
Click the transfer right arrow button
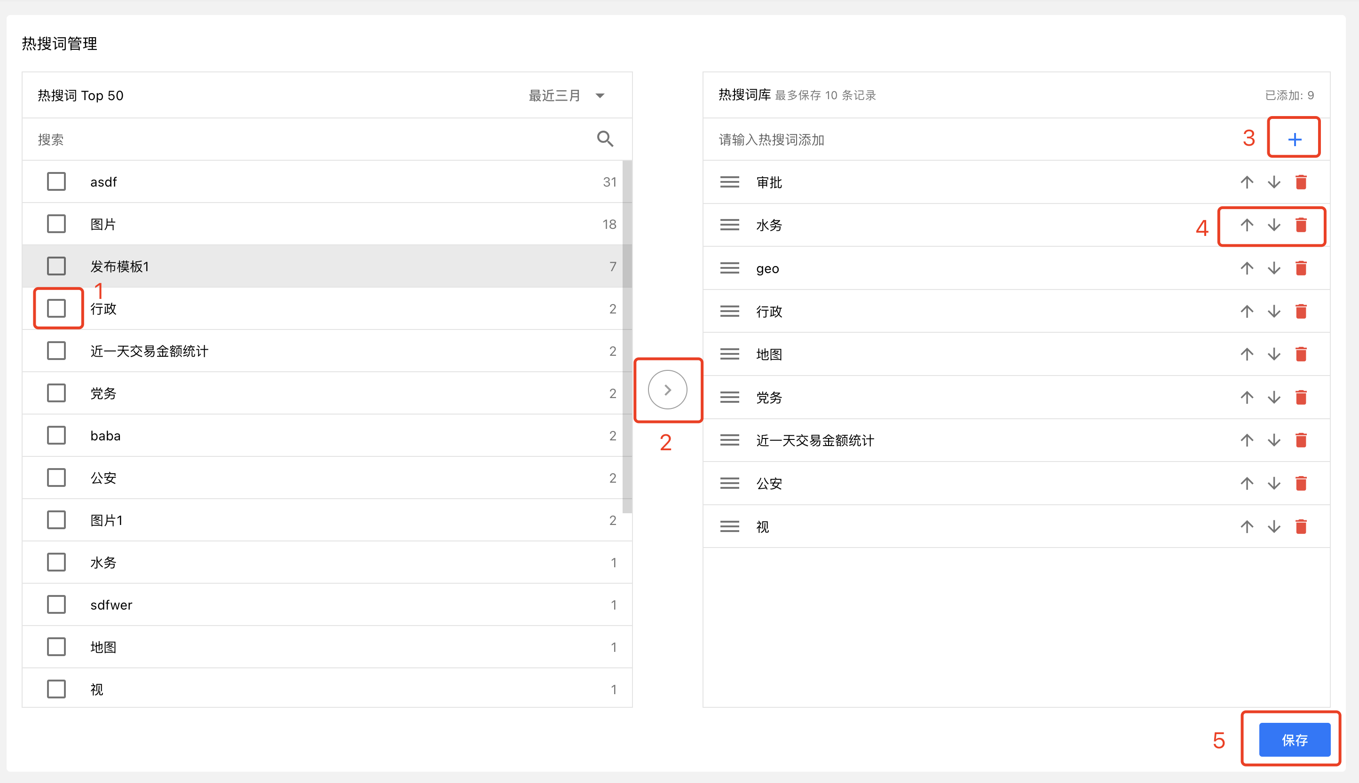(667, 390)
